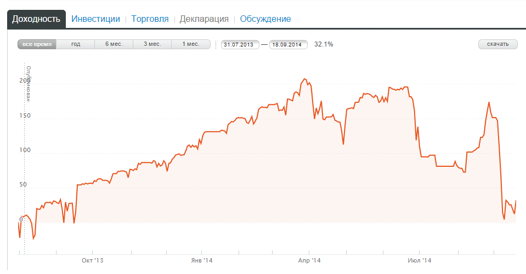Select the 'все время' period toggle
526x274 pixels.
click(37, 44)
